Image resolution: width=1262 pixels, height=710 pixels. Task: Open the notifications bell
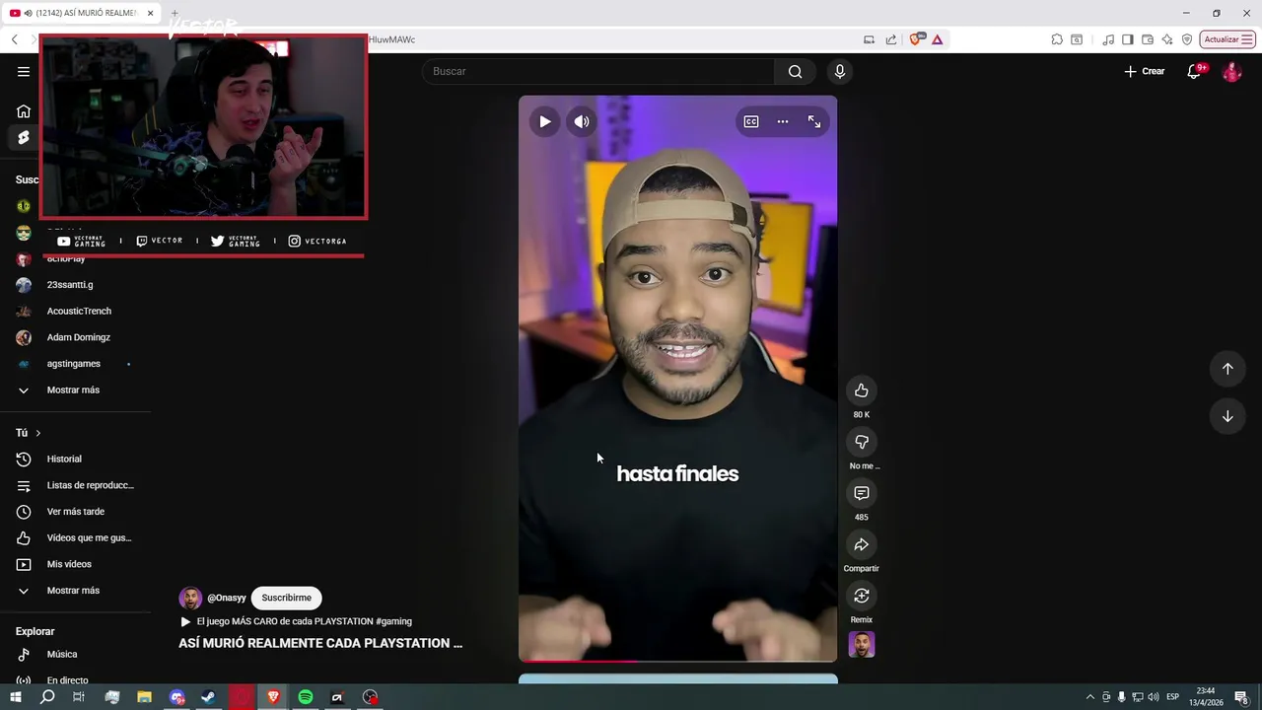point(1194,71)
